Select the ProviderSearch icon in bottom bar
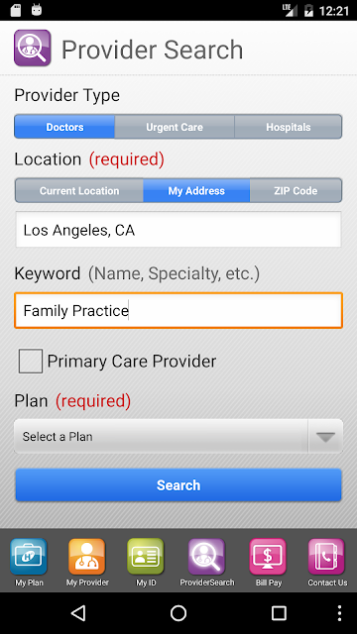 tap(206, 557)
